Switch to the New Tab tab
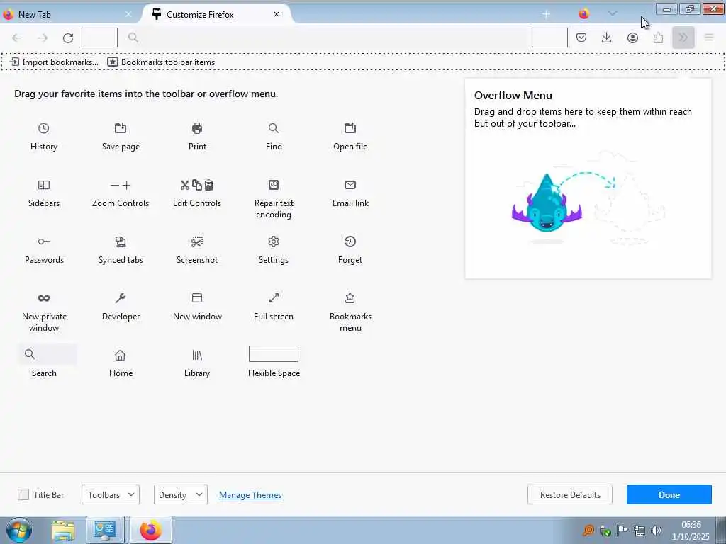 point(67,14)
